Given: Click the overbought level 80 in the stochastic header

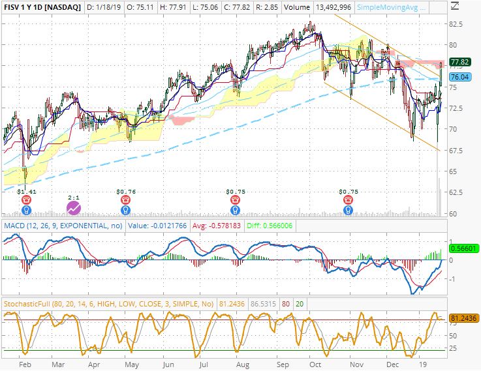Looking at the screenshot, I should (x=286, y=304).
